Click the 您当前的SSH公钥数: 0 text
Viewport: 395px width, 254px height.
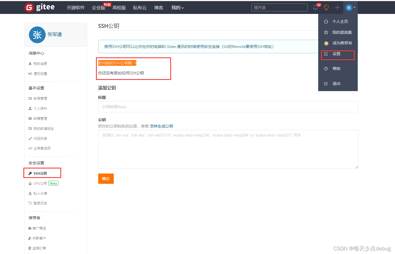[x=117, y=63]
